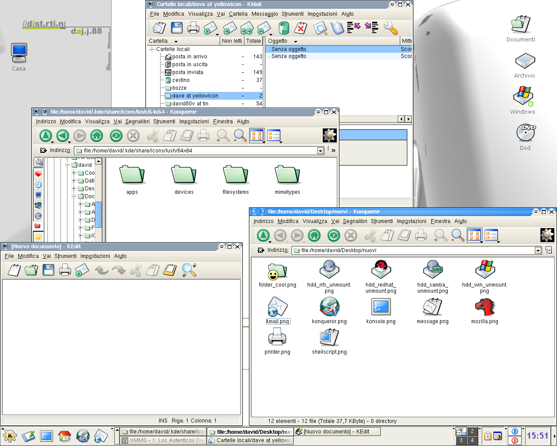Click the KMail find messages magnifier icon
This screenshot has height=446, width=557.
click(321, 28)
